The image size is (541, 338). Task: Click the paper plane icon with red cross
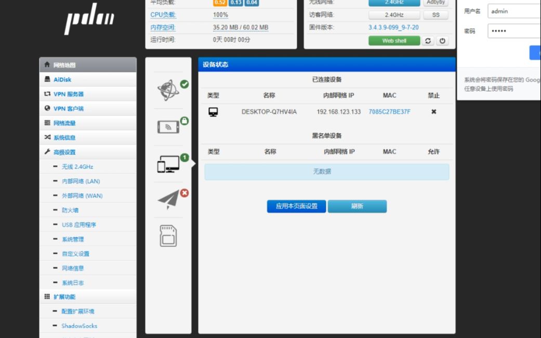tap(168, 199)
